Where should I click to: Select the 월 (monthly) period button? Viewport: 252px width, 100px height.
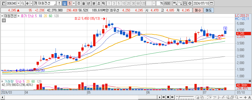(x=83, y=3)
